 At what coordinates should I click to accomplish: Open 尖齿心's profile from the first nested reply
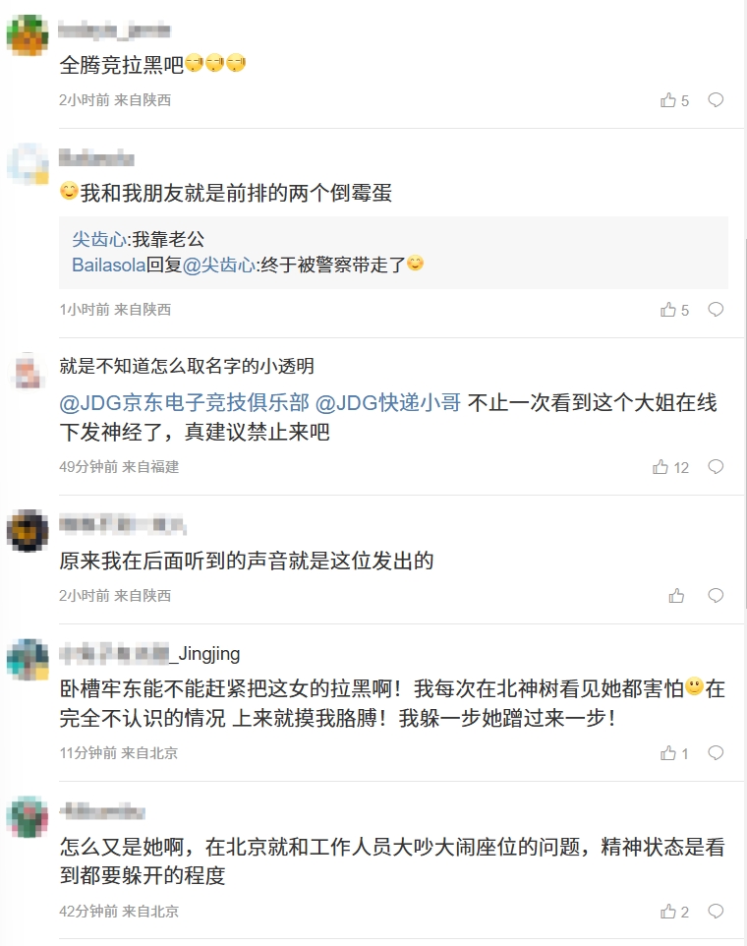pos(99,239)
